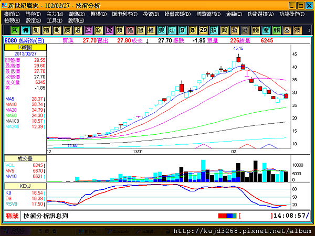Click the 加 toolbar icon

36,30
